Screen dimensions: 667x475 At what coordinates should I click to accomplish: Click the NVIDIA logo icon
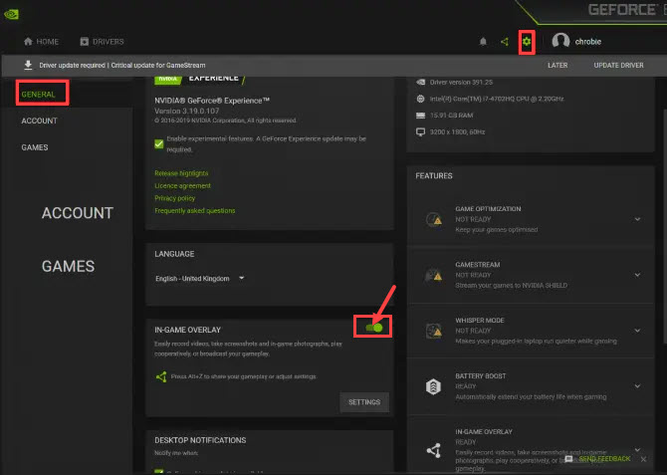[x=11, y=14]
